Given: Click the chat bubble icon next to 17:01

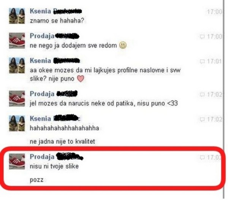Looking at the screenshot, I should [202, 61].
